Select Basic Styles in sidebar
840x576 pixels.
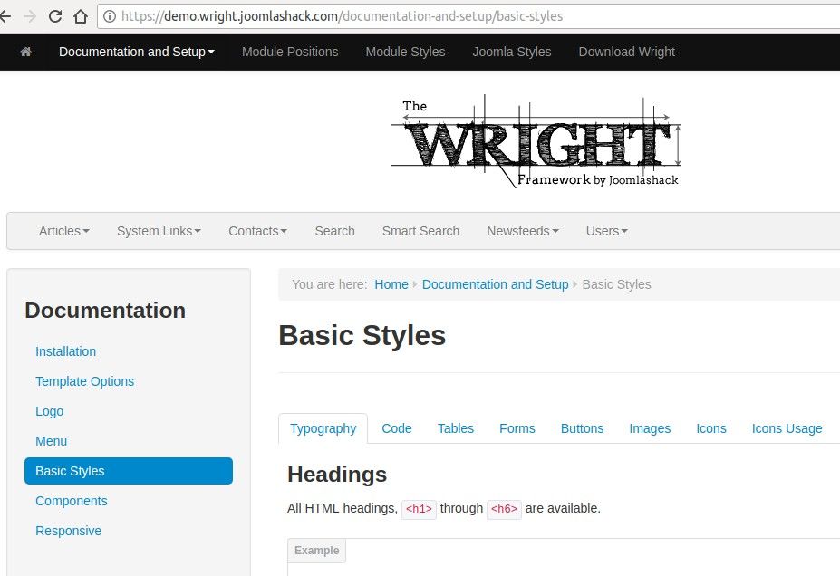click(x=129, y=471)
